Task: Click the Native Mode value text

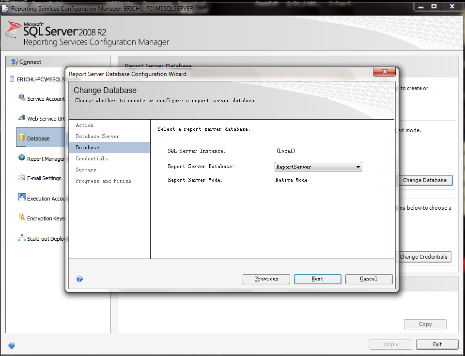Action: 291,180
